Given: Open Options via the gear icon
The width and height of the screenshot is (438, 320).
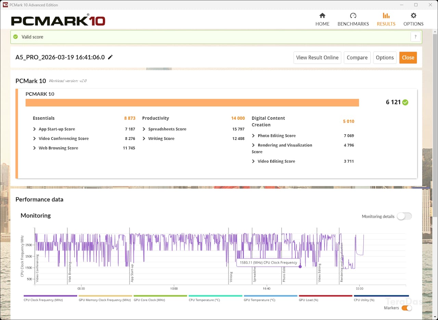Looking at the screenshot, I should [413, 16].
